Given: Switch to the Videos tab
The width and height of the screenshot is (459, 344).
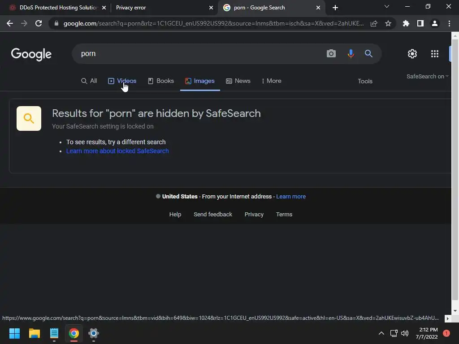Looking at the screenshot, I should [x=122, y=81].
